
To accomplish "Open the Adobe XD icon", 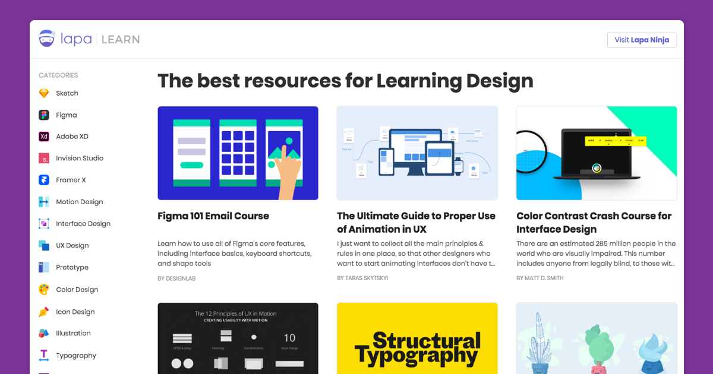I will point(44,137).
